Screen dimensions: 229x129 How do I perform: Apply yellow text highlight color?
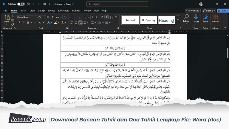point(56,22)
